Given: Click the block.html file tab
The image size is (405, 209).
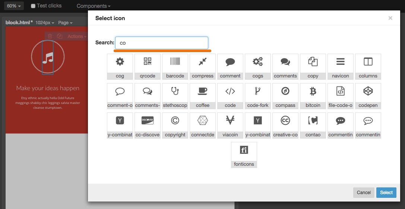Looking at the screenshot, I should click(x=19, y=22).
